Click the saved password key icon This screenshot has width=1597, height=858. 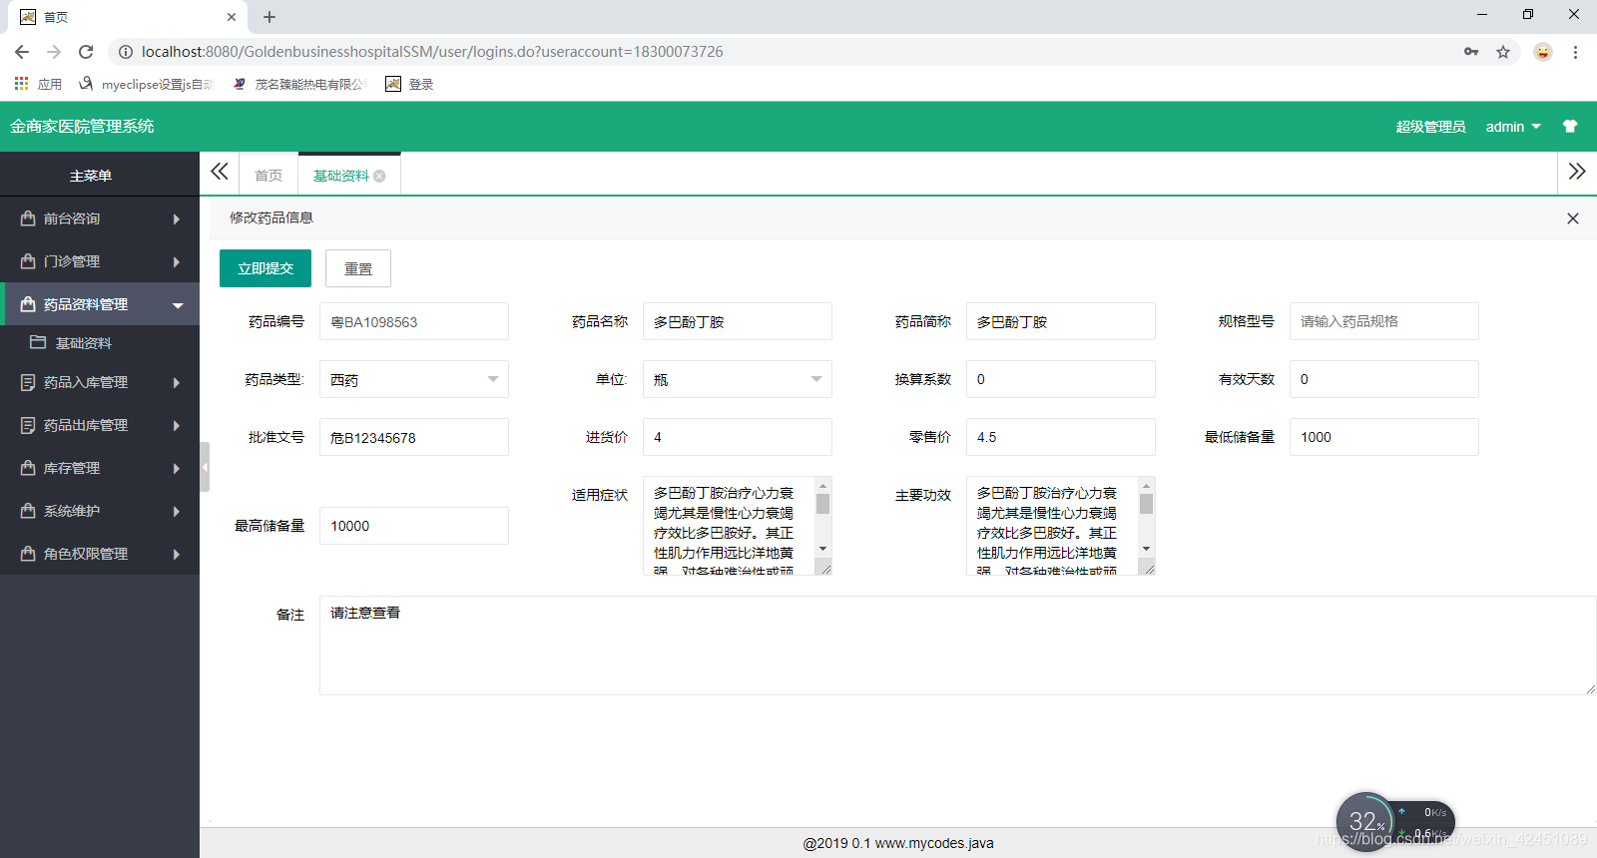[x=1471, y=52]
